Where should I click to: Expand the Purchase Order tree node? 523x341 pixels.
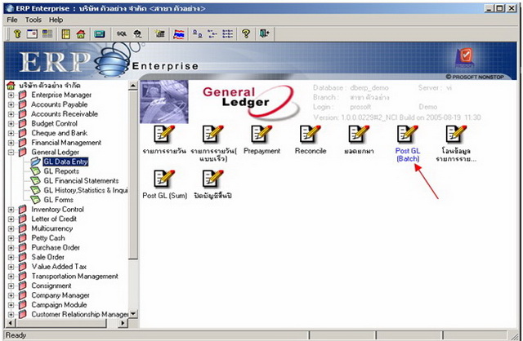[11, 248]
